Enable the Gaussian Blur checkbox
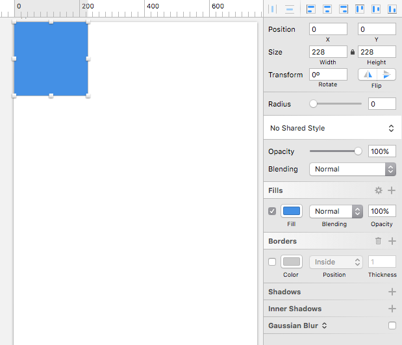 tap(392, 326)
